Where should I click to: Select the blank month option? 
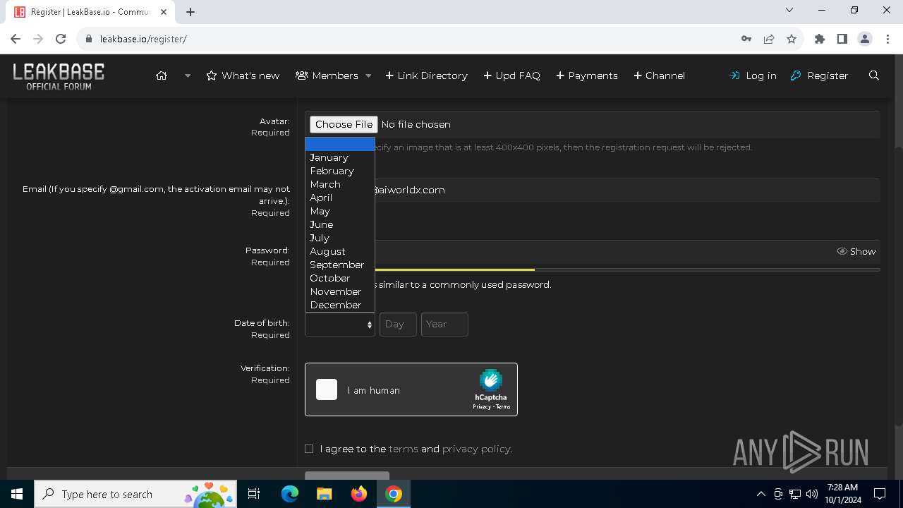(339, 144)
